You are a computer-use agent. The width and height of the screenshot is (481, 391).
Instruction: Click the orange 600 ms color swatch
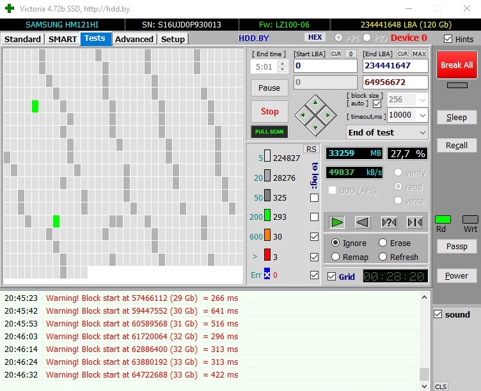pyautogui.click(x=267, y=235)
